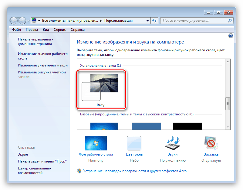The image size is (243, 190).
Task: Click the Небо color name text
Action: (134, 160)
